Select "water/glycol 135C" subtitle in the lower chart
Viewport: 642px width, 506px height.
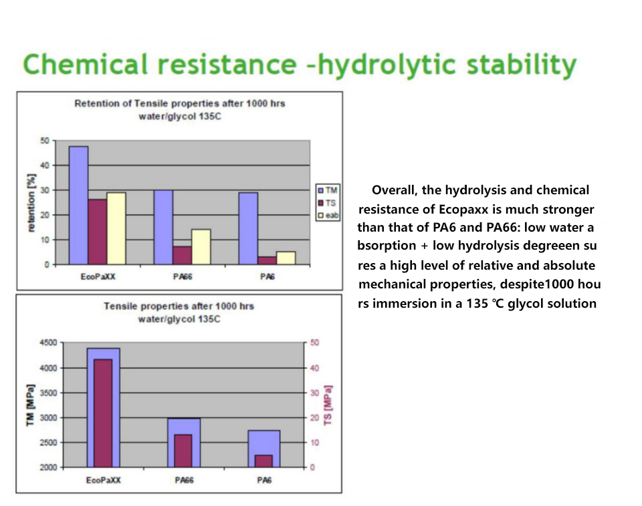(179, 319)
